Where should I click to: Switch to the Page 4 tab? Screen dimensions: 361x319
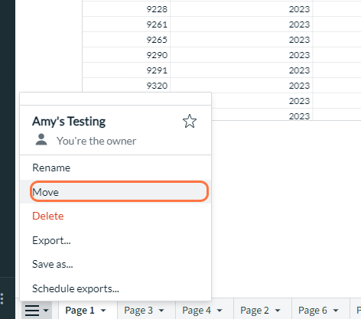[x=197, y=311]
